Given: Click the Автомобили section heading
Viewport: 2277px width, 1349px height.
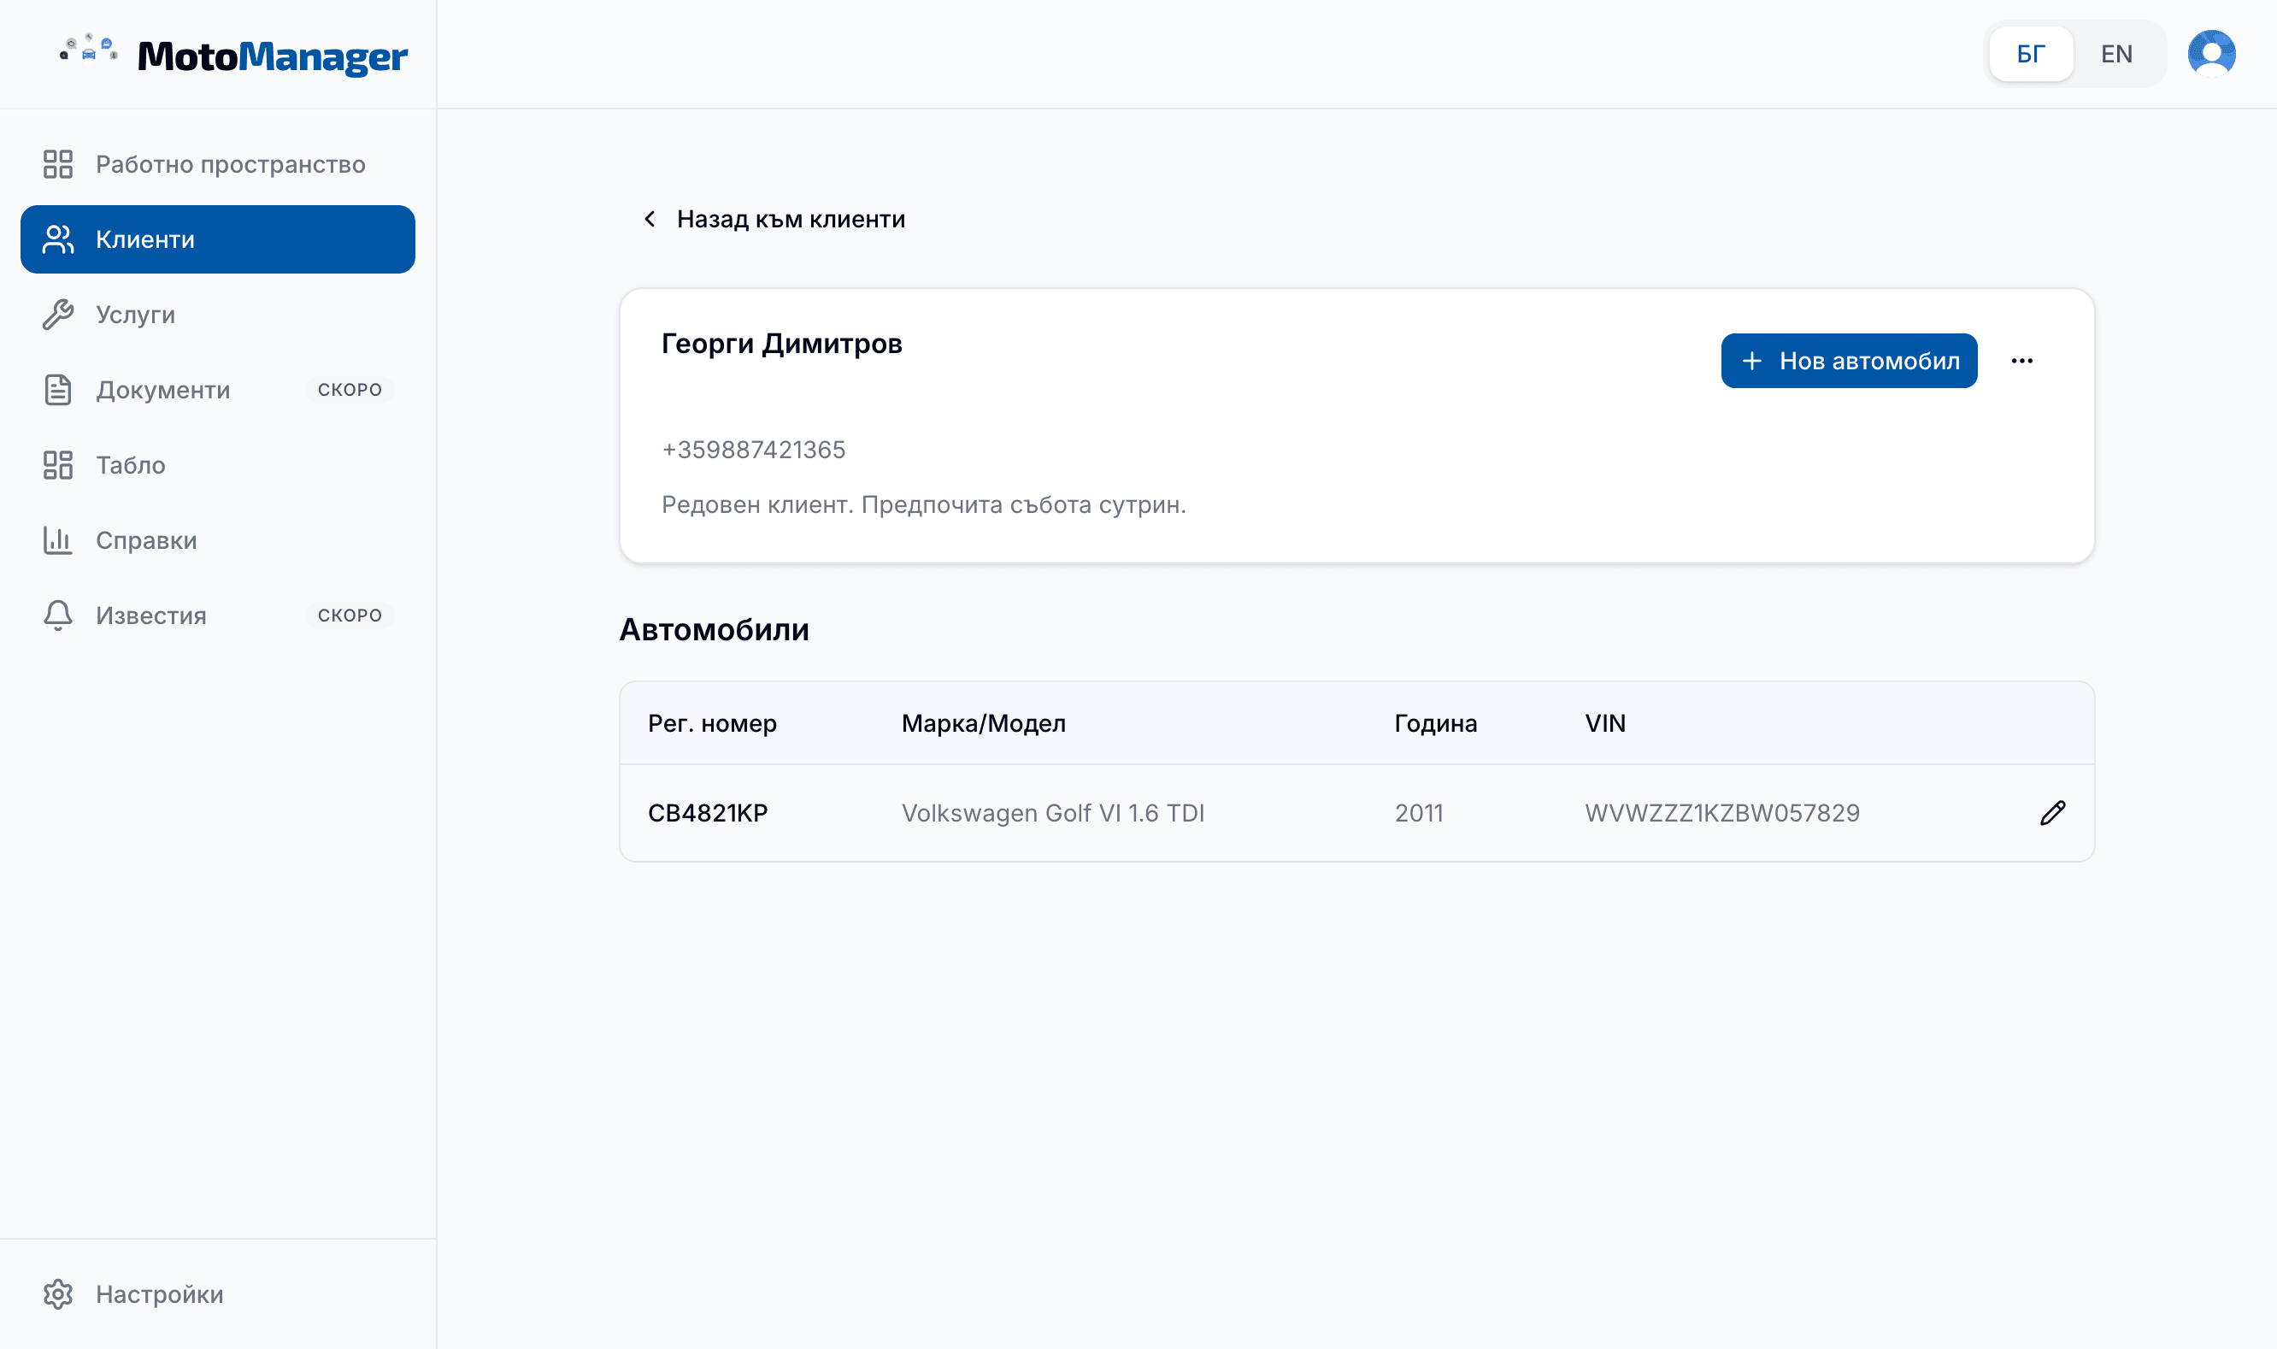Looking at the screenshot, I should tap(715, 629).
